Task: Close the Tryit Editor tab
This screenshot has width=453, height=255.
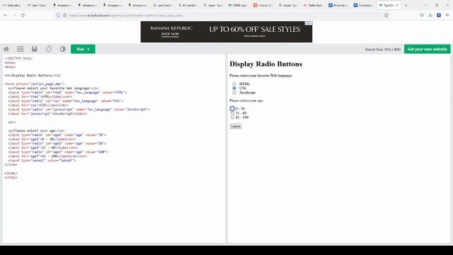Action: [x=397, y=5]
